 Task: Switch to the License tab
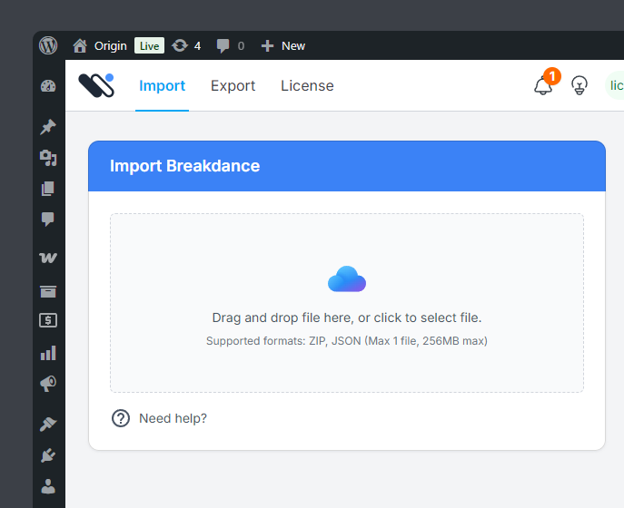coord(307,86)
